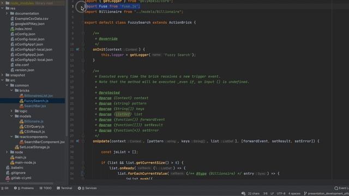
Task: Change 4 spaces indent setting
Action: point(294,194)
